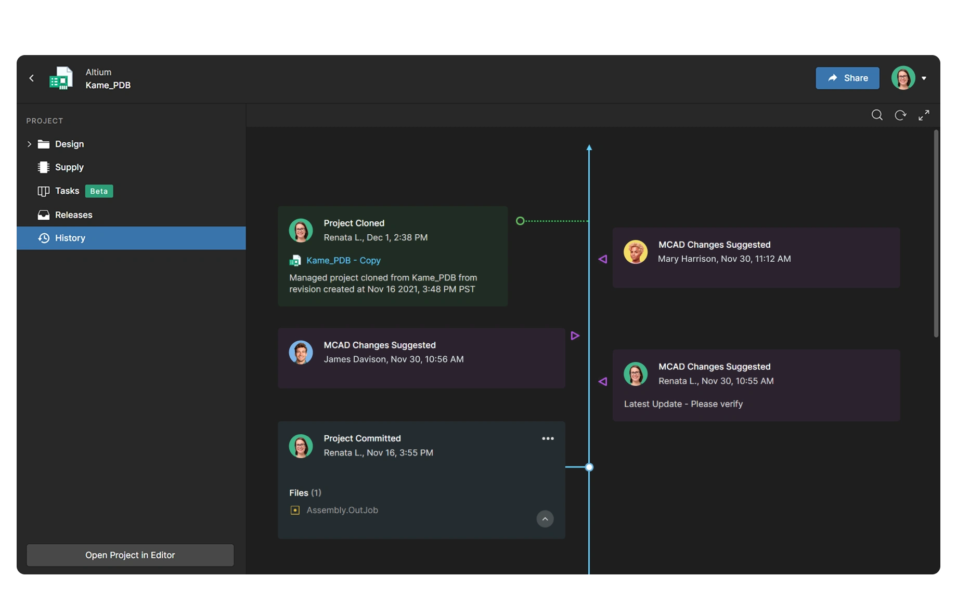Image resolution: width=957 pixels, height=590 pixels.
Task: Click the refresh history icon
Action: pyautogui.click(x=900, y=115)
